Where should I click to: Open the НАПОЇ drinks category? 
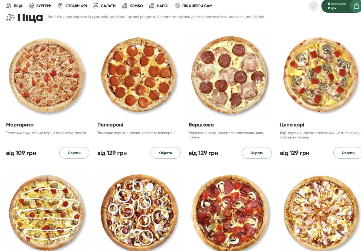coord(163,6)
